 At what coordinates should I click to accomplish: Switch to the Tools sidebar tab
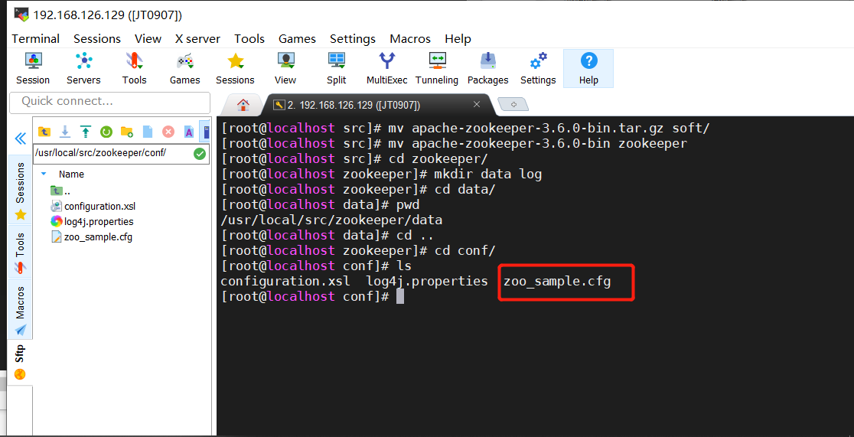[x=20, y=252]
